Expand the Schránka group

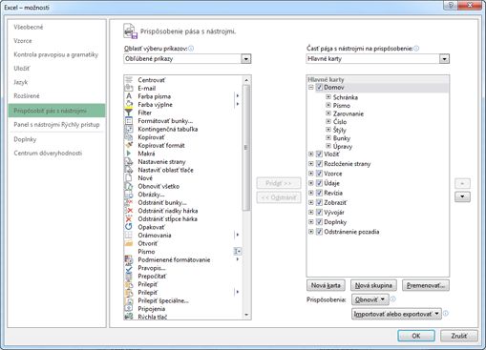click(328, 97)
